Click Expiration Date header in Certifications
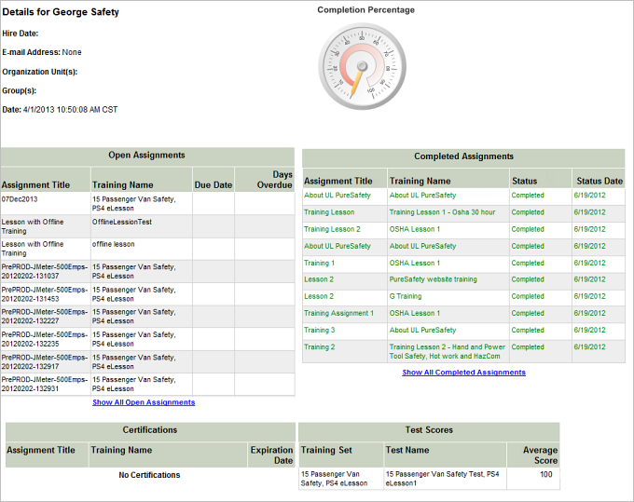634x502 pixels. coord(271,455)
